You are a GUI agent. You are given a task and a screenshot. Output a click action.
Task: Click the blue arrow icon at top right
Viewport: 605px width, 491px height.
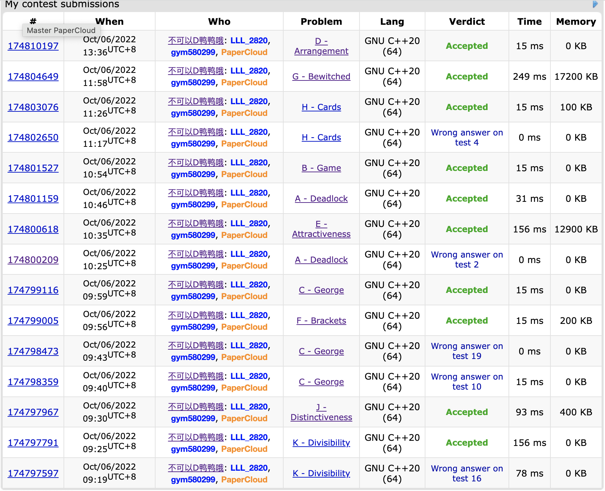[x=595, y=4]
